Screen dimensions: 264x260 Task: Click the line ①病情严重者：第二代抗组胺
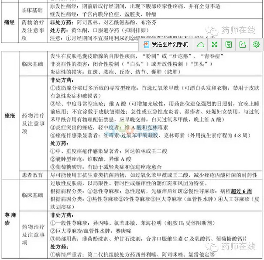coord(132,255)
